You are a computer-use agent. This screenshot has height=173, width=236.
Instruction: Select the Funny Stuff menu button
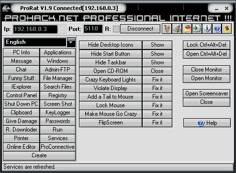[x=21, y=78]
